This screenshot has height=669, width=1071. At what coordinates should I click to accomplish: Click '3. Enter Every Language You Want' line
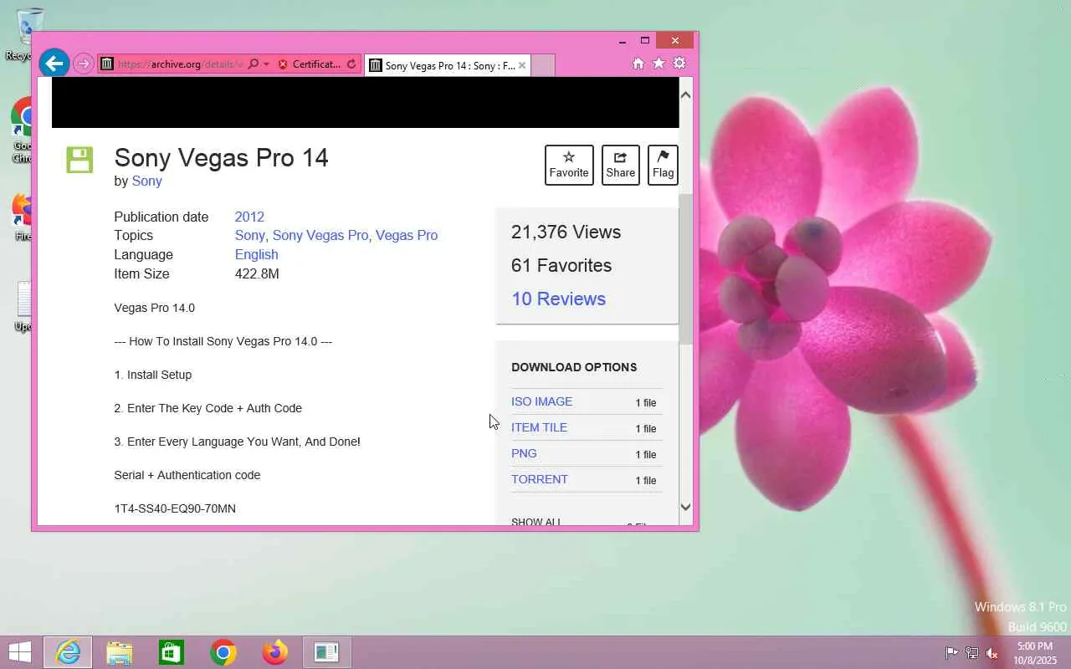pos(237,442)
